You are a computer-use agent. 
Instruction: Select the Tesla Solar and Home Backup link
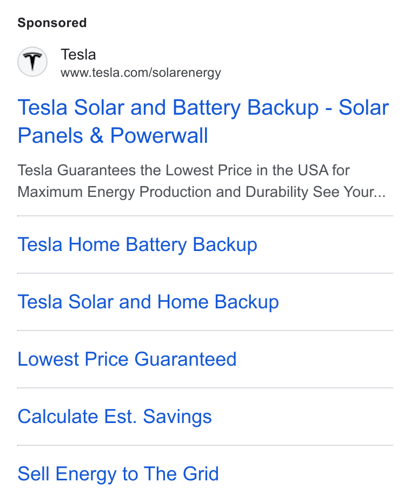coord(148,302)
